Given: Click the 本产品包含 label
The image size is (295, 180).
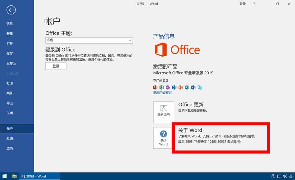Looking at the screenshot, I should pos(161,80).
